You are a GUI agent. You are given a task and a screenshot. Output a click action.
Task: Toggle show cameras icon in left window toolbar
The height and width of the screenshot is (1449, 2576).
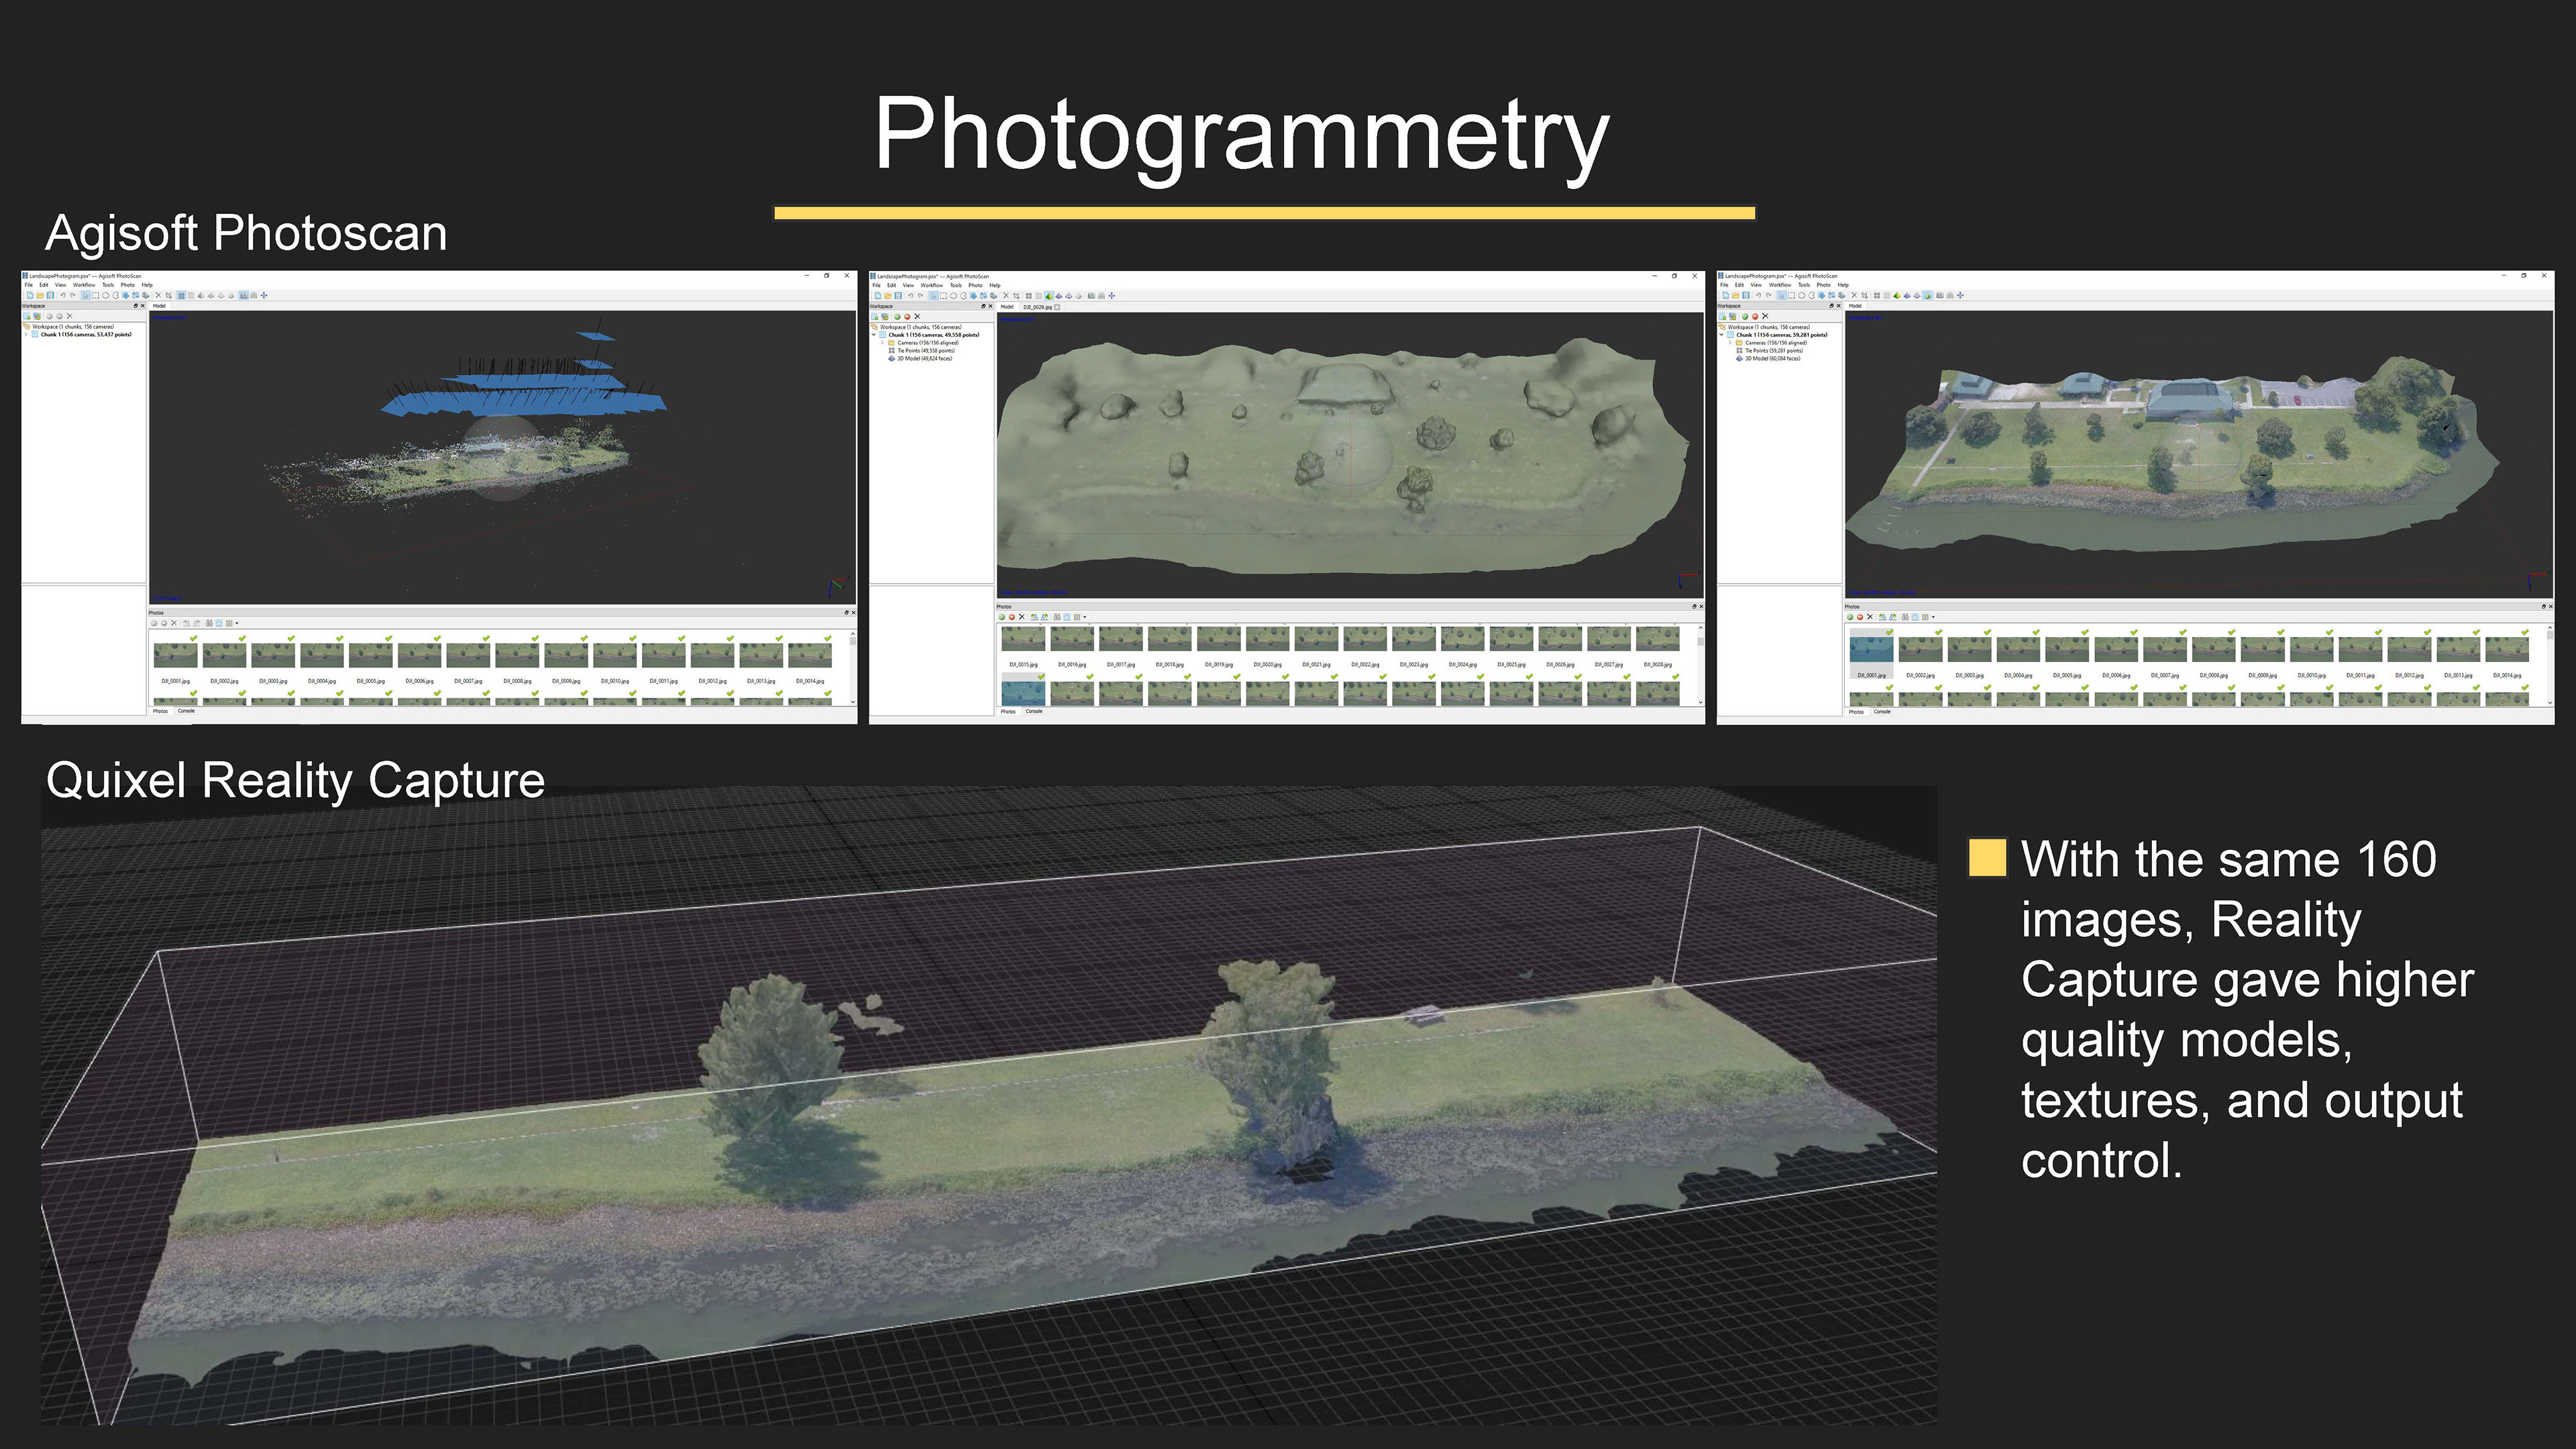pyautogui.click(x=244, y=296)
